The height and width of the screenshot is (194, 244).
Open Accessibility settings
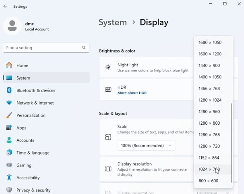click(46, 178)
